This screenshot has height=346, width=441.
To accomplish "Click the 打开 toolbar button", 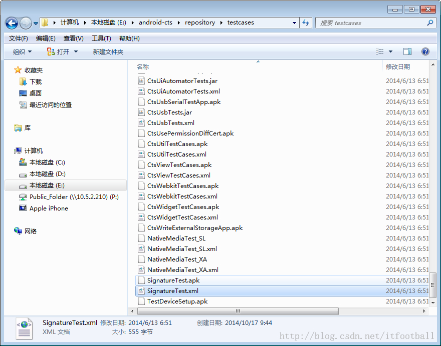I will point(58,51).
